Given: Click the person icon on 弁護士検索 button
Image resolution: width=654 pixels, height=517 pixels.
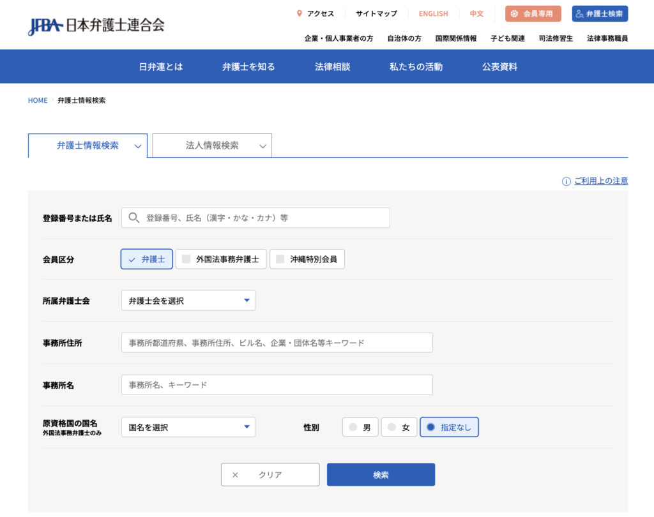Looking at the screenshot, I should [580, 13].
